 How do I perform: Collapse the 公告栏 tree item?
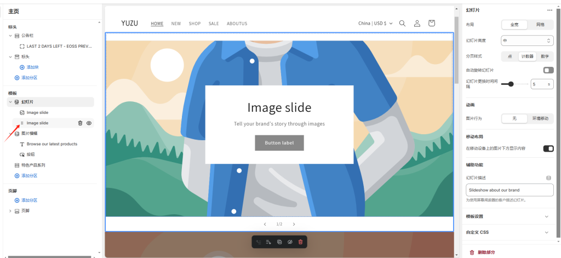click(x=10, y=36)
